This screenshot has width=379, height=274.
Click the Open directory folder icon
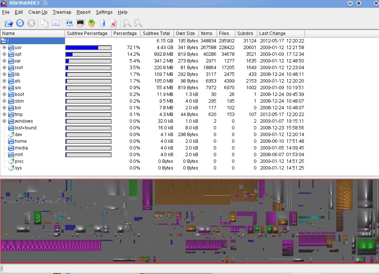[9, 23]
